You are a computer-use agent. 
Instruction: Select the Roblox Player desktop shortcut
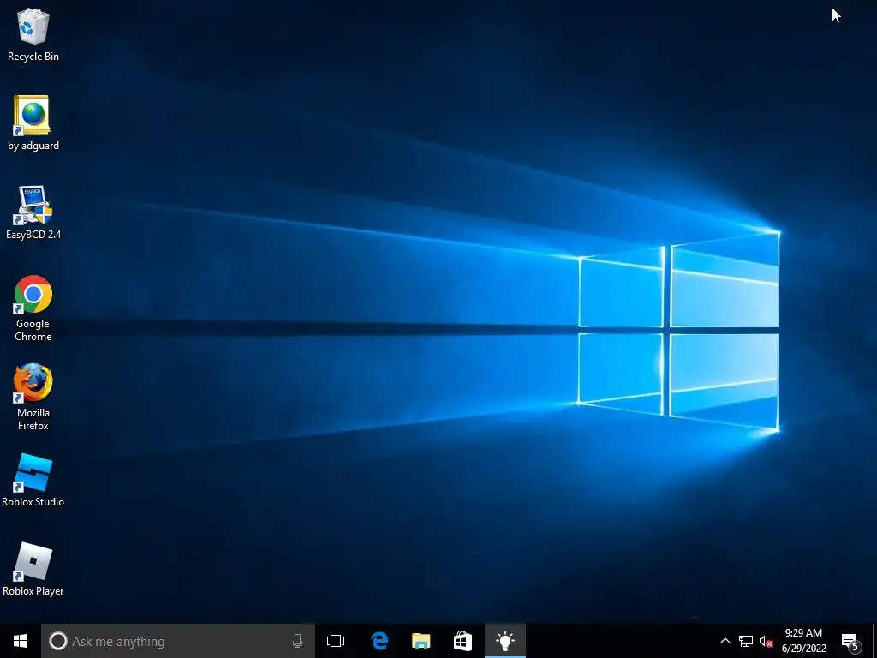click(x=33, y=569)
